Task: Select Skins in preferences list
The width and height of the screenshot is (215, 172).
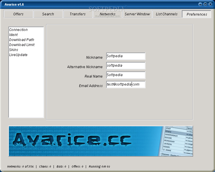Action: [14, 50]
